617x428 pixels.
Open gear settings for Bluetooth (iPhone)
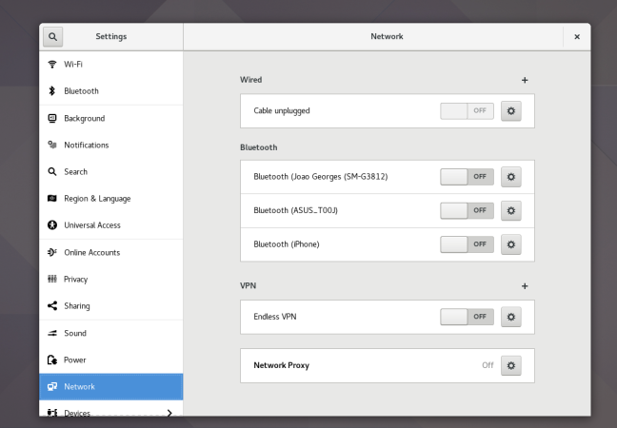pos(511,244)
